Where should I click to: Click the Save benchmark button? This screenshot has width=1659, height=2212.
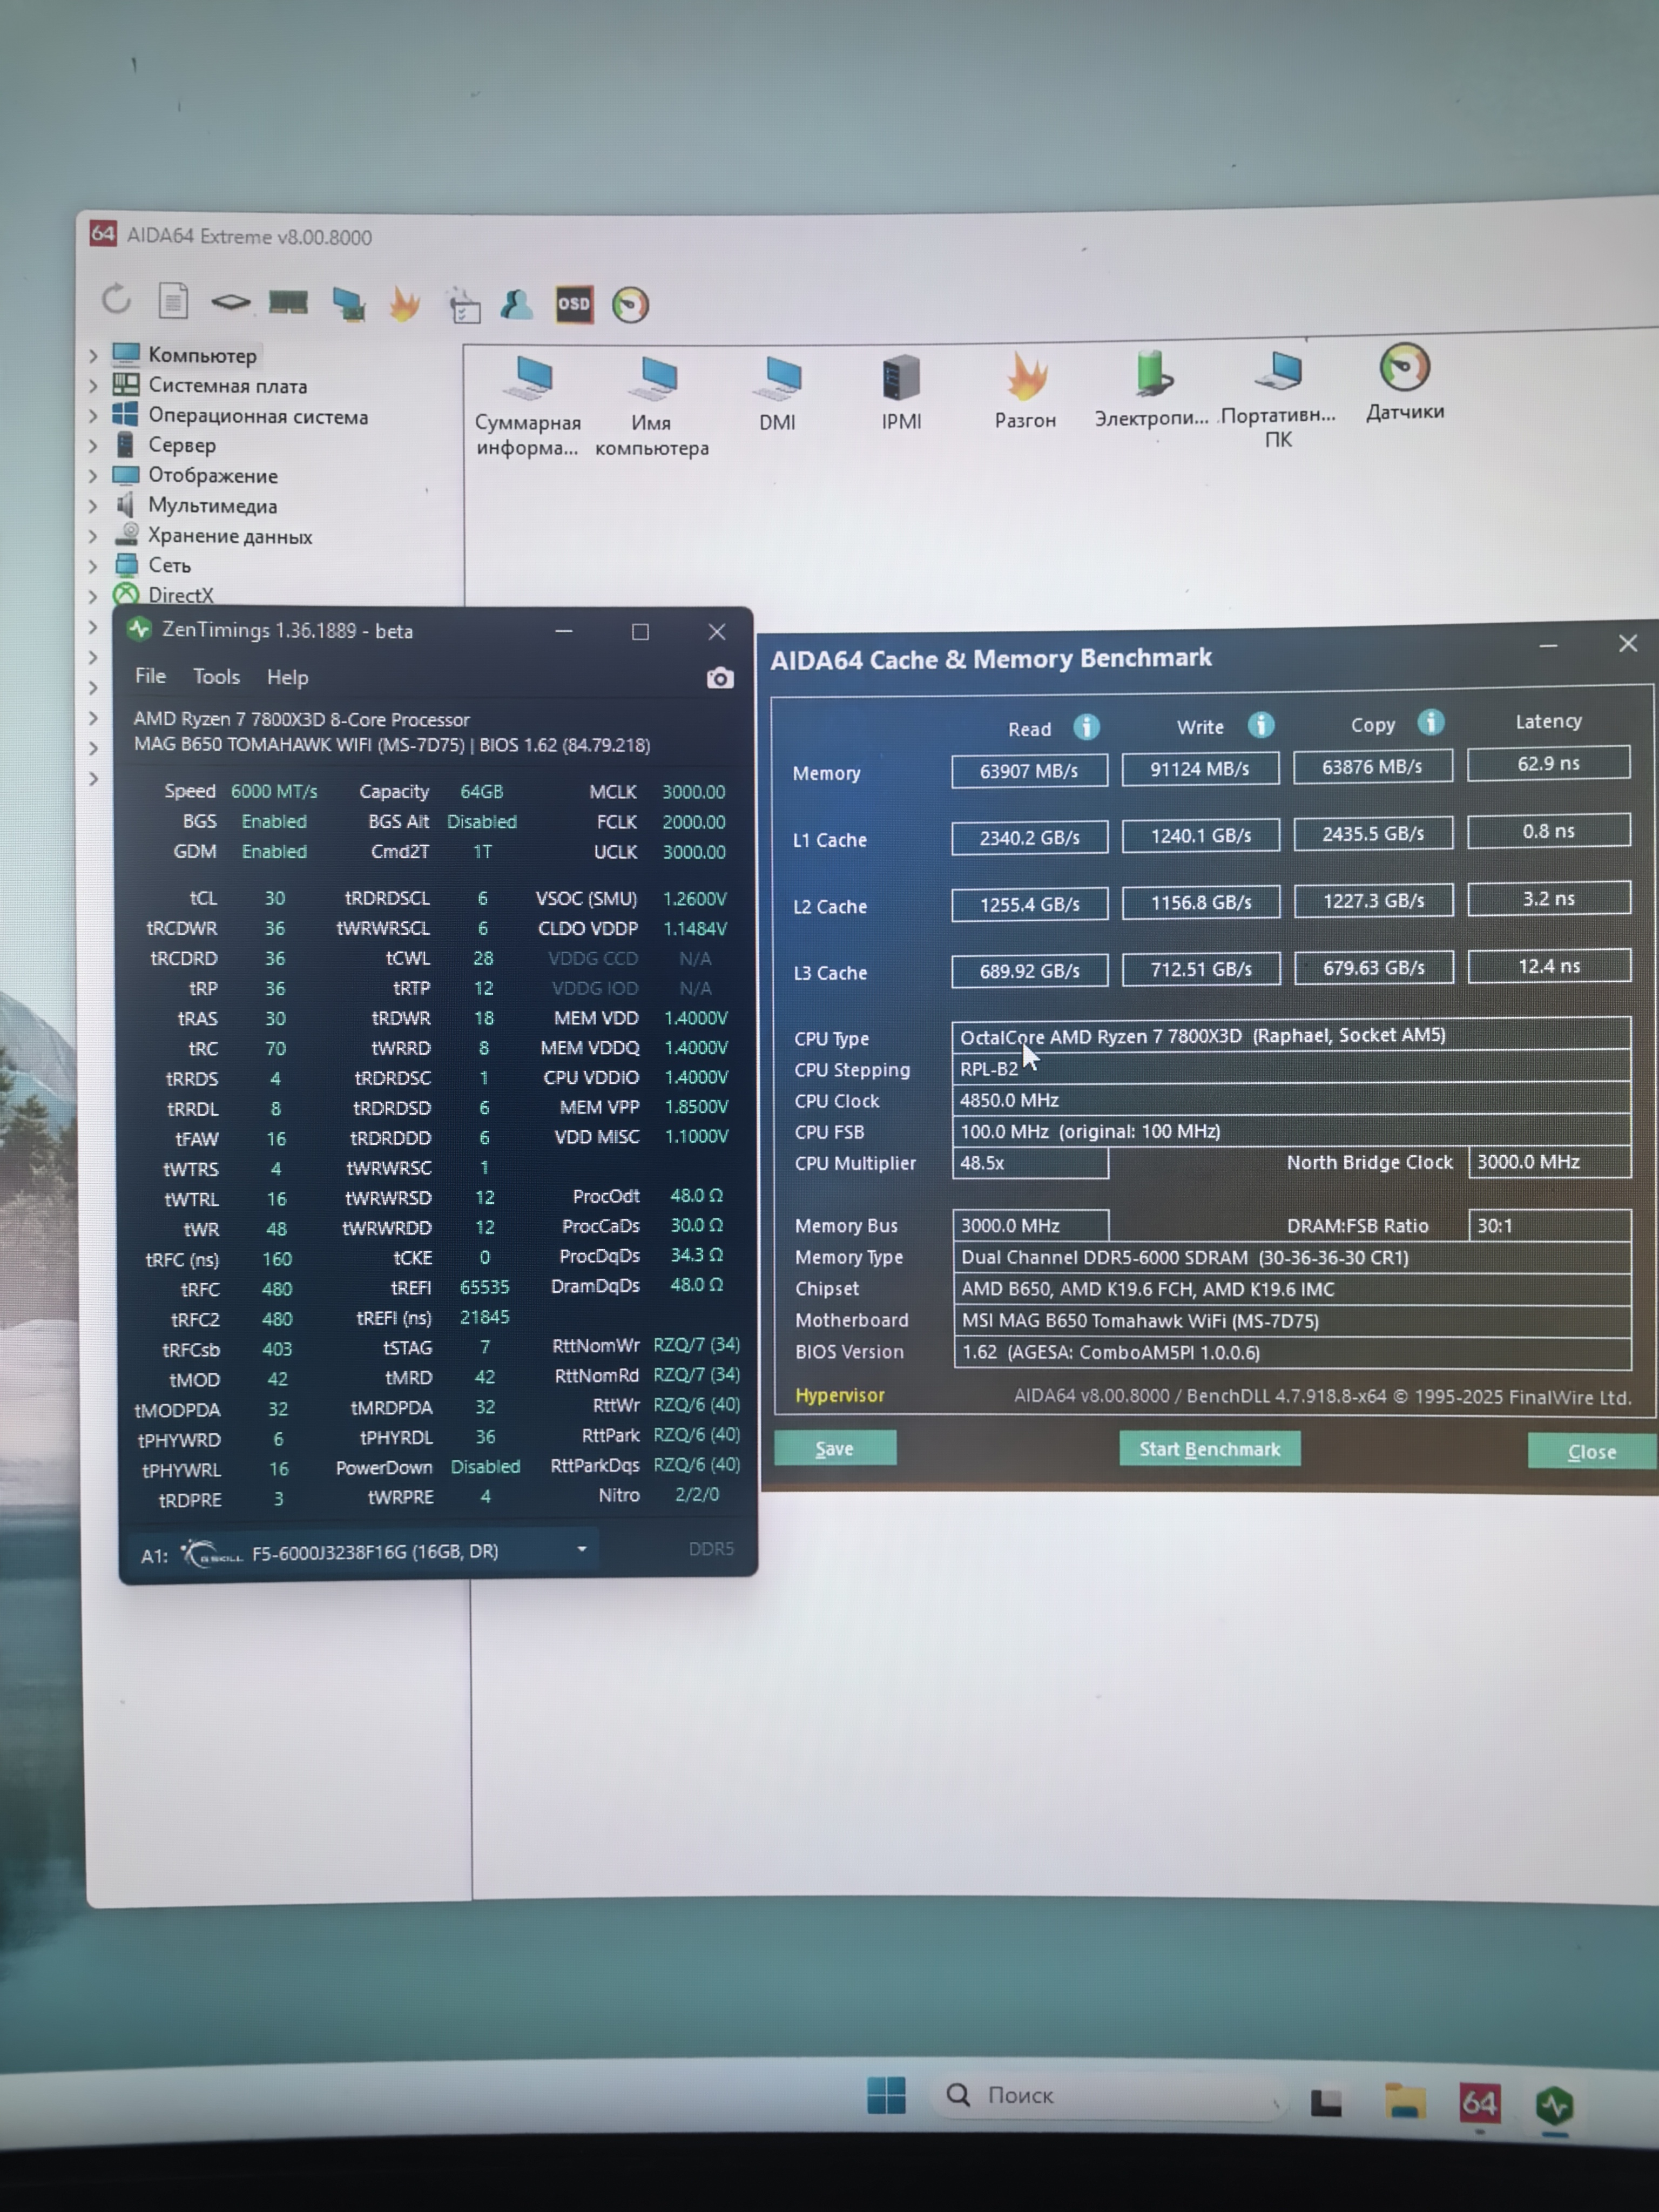point(834,1448)
